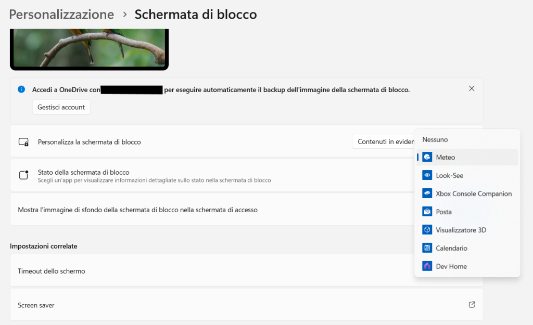Click the blue OneDrive info icon

[21, 89]
